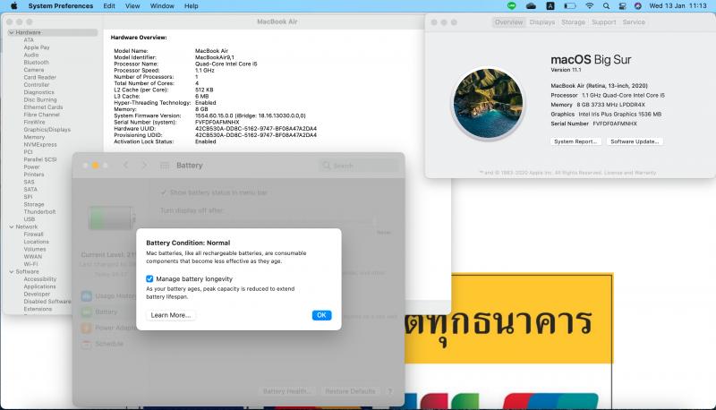The width and height of the screenshot is (716, 410).
Task: Open the Window menu
Action: [x=162, y=6]
